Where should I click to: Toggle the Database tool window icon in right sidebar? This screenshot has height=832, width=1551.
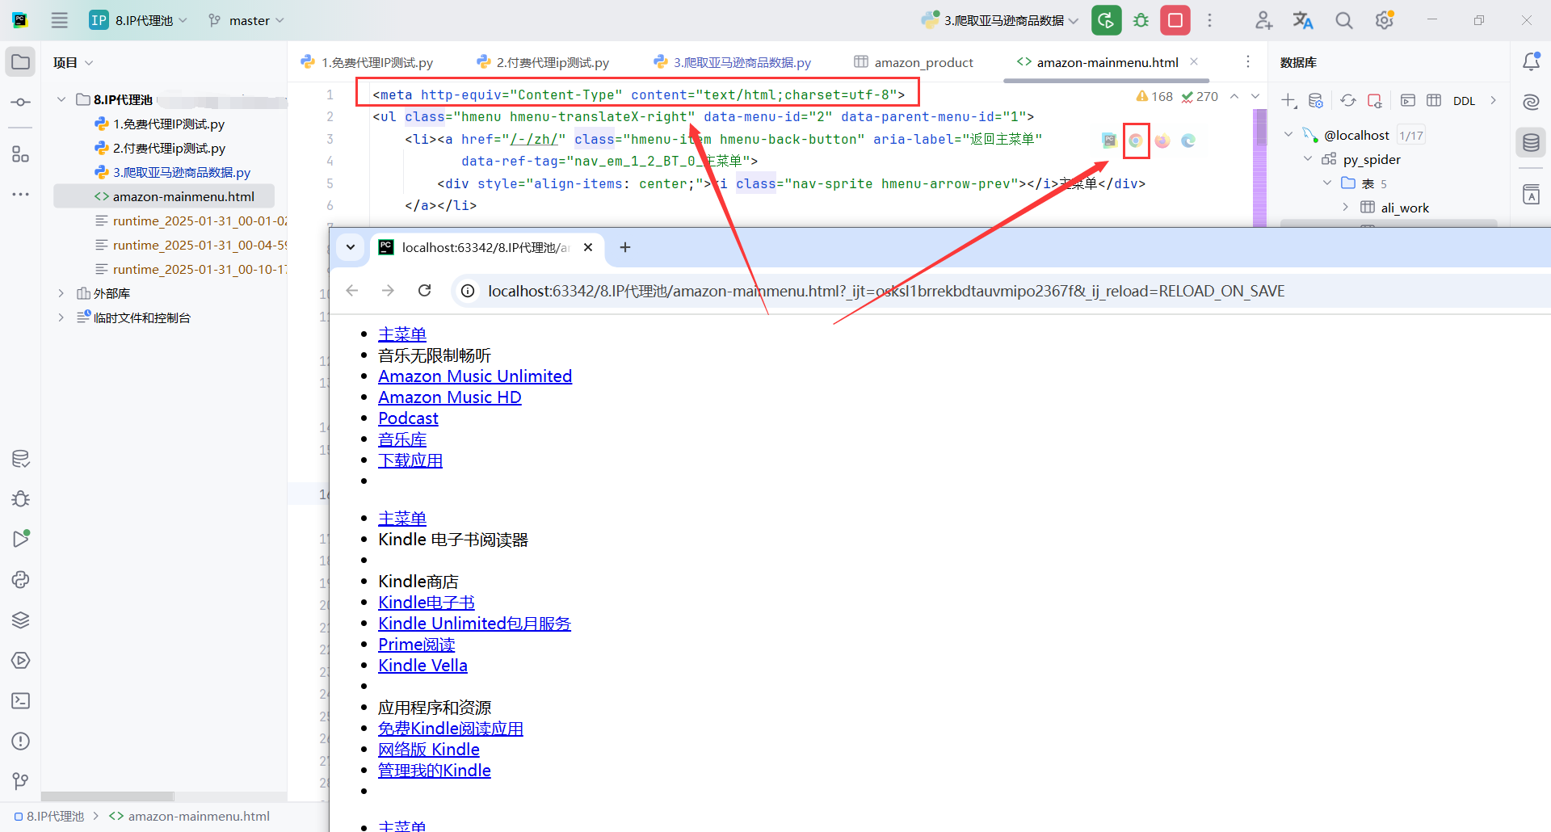click(1531, 143)
